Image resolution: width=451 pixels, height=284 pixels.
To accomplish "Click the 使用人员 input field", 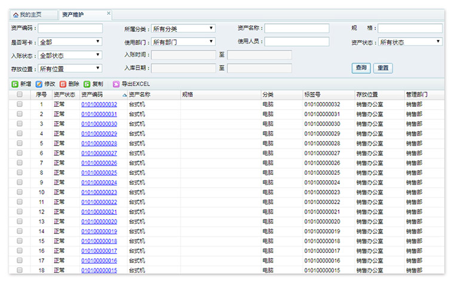I will (x=297, y=42).
